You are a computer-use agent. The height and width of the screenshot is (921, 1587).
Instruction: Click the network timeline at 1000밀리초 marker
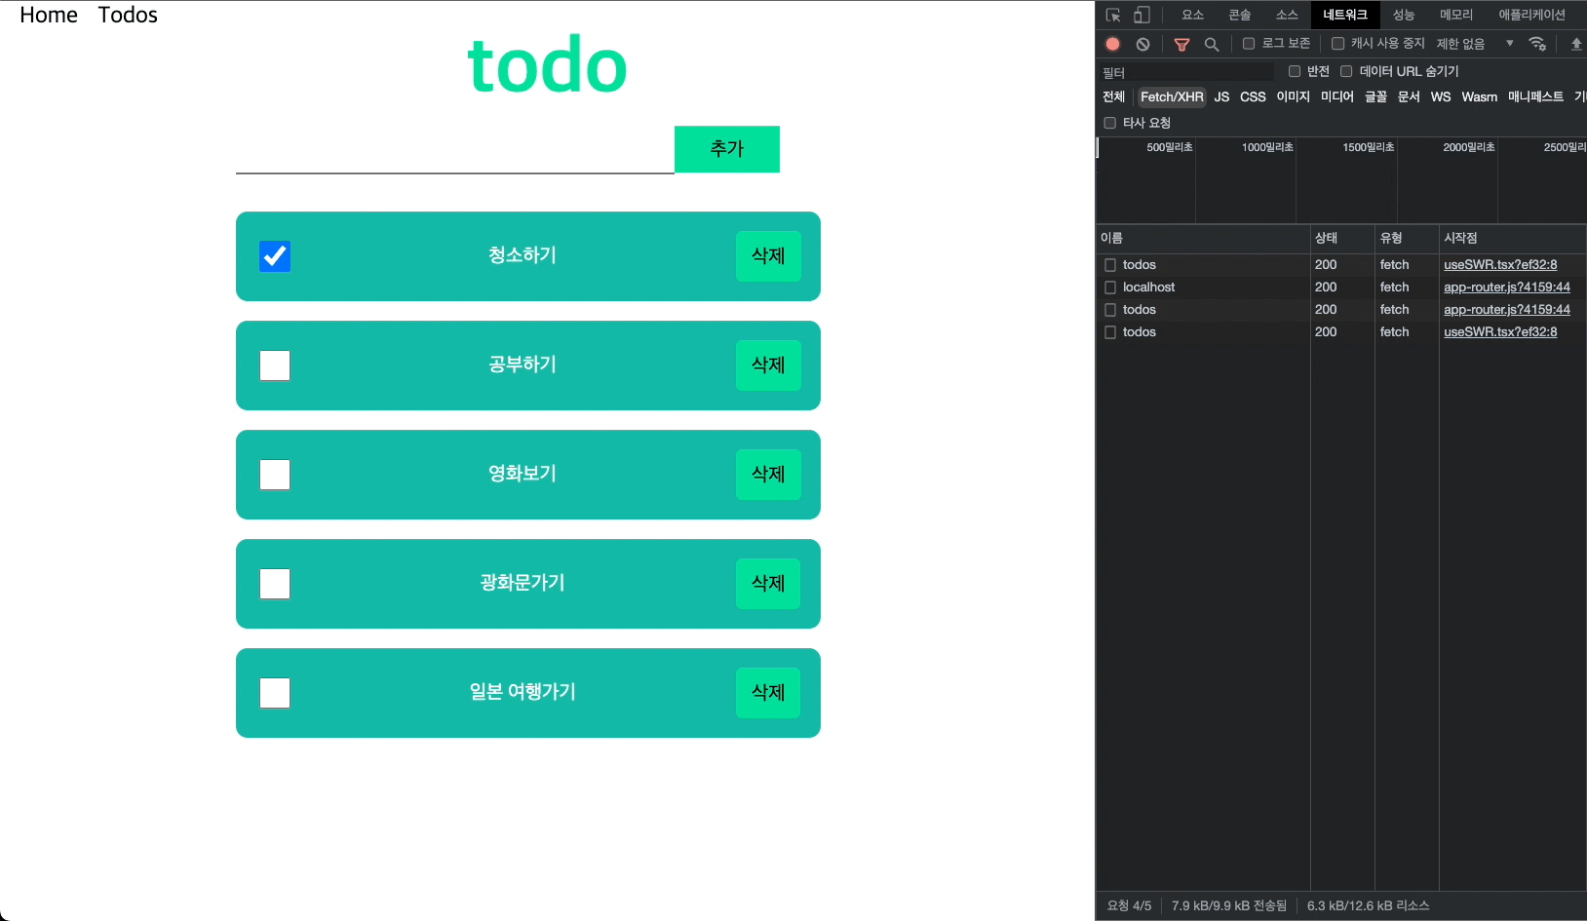click(x=1267, y=147)
